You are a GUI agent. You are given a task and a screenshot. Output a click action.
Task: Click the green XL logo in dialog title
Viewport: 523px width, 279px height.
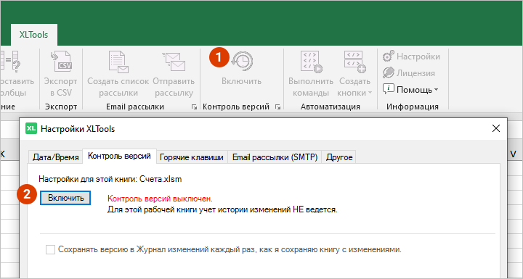point(31,128)
